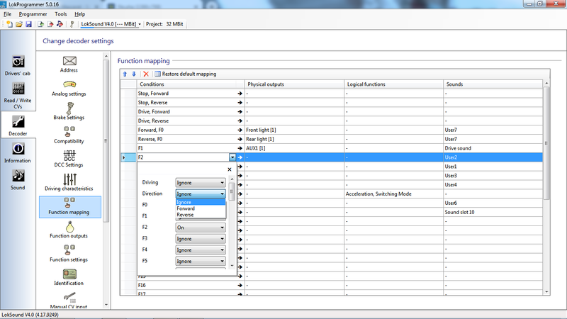
Task: Select the Stop, Forward condition row
Action: coord(191,94)
